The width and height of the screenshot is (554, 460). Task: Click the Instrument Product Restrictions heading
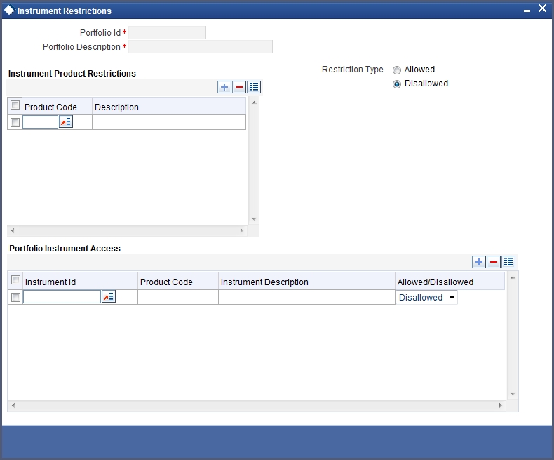tap(72, 74)
